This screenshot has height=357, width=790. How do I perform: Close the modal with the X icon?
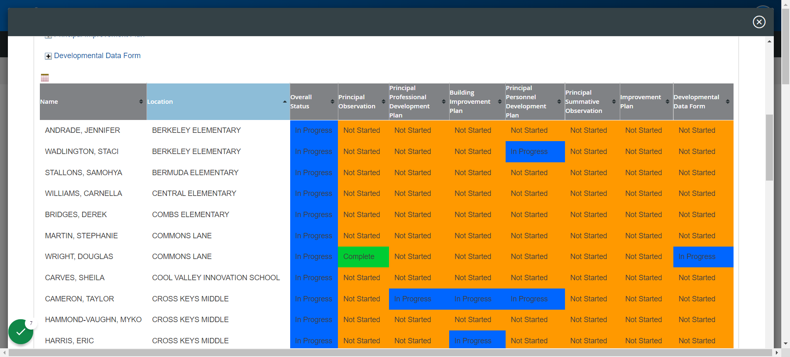[759, 22]
